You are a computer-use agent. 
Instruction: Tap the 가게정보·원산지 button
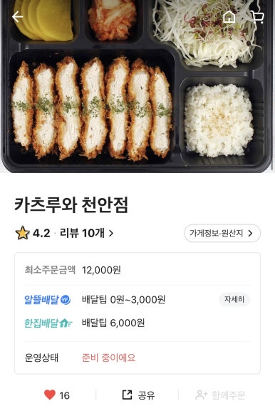(x=222, y=233)
